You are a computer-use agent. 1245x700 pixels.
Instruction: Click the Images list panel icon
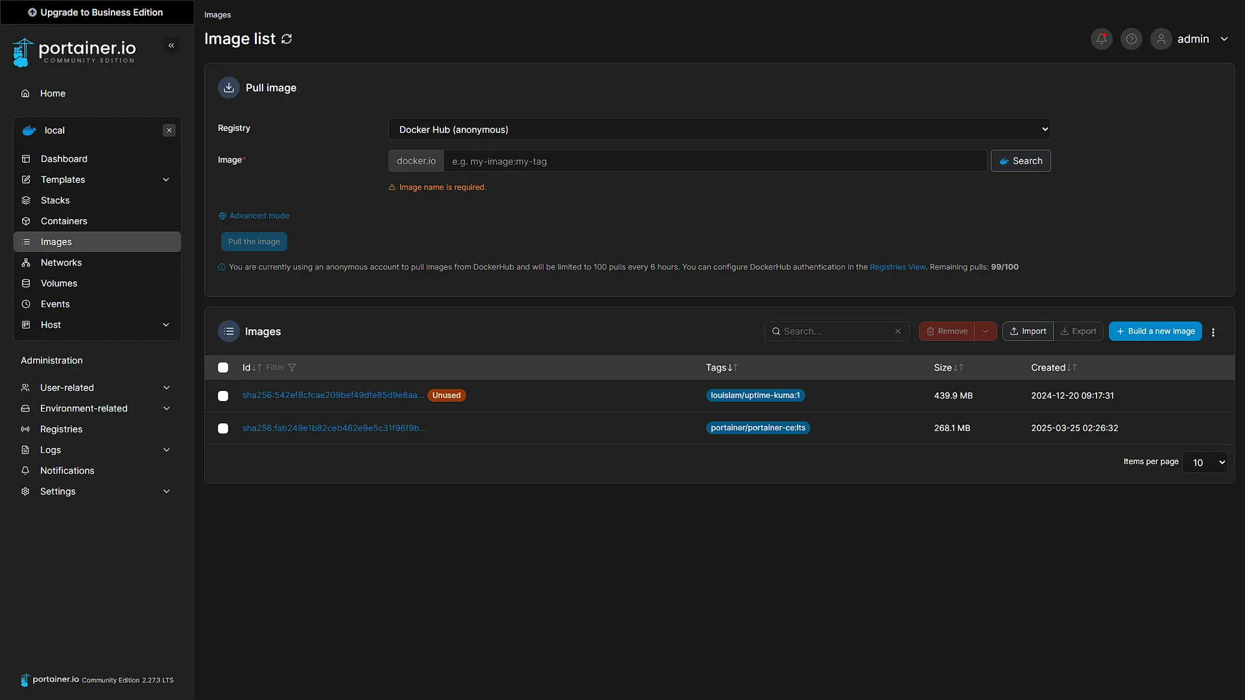pos(229,331)
